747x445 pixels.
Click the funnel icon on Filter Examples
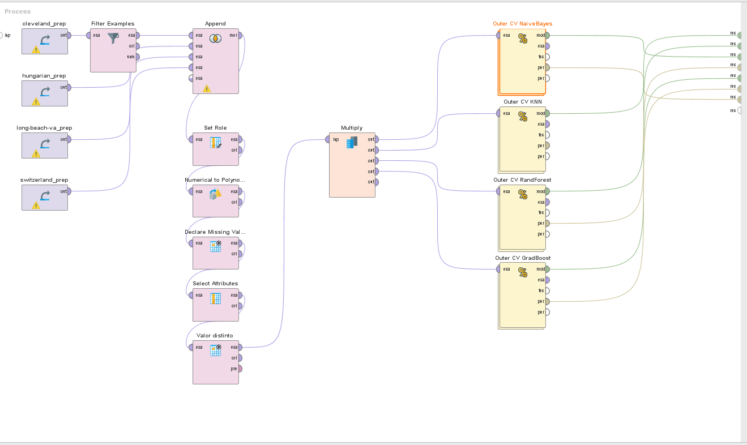113,38
